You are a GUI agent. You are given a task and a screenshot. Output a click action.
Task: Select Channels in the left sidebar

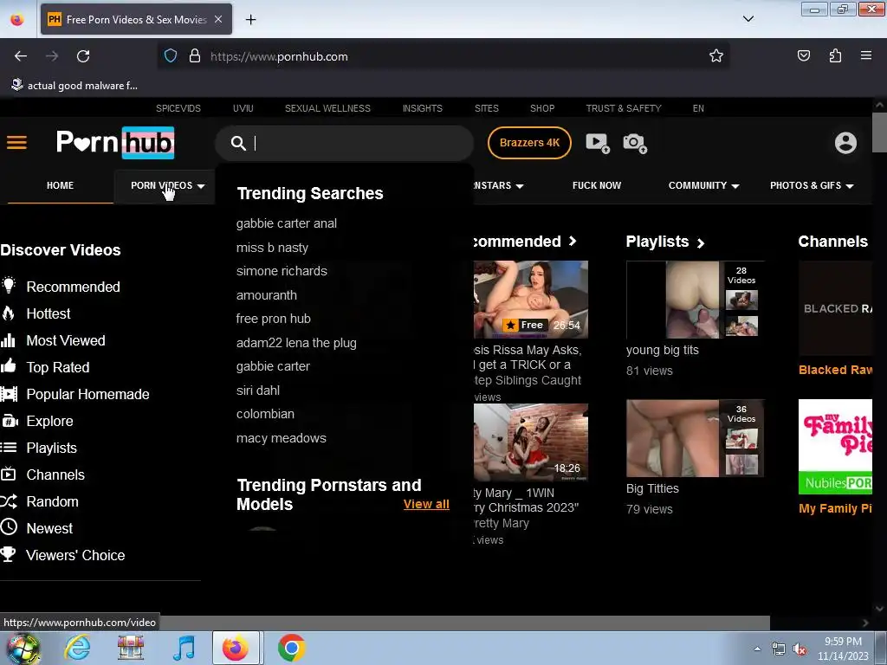(x=42, y=475)
